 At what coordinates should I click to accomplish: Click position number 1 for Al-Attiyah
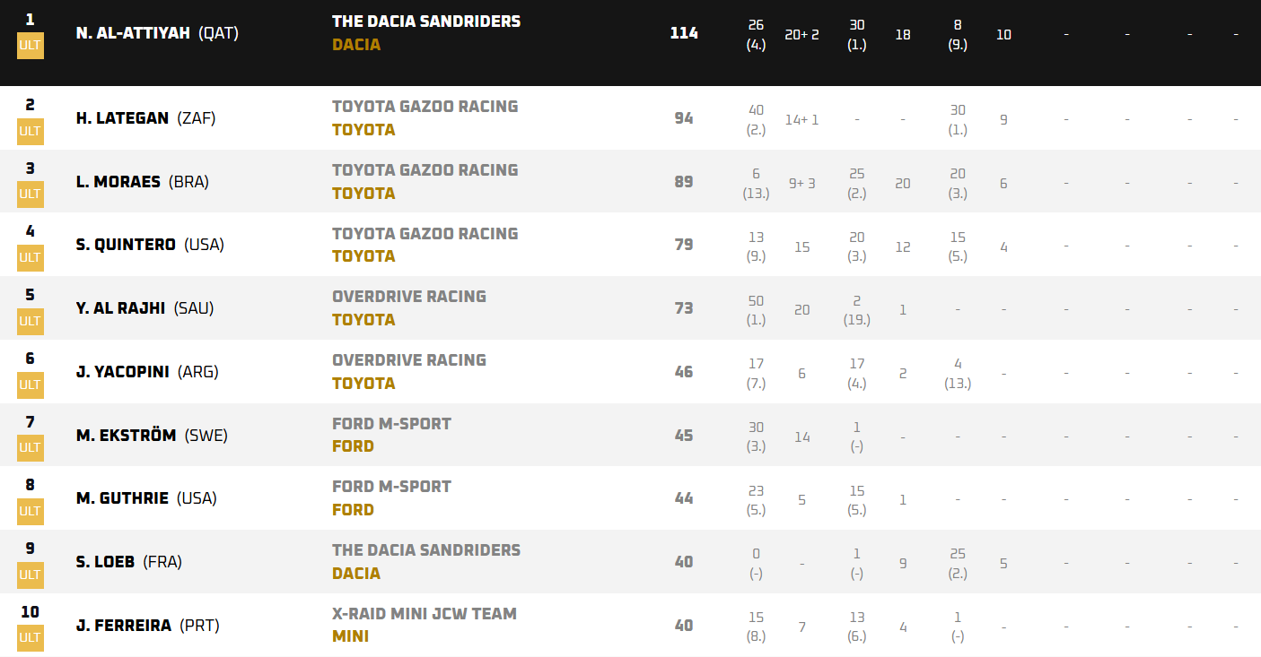point(30,19)
